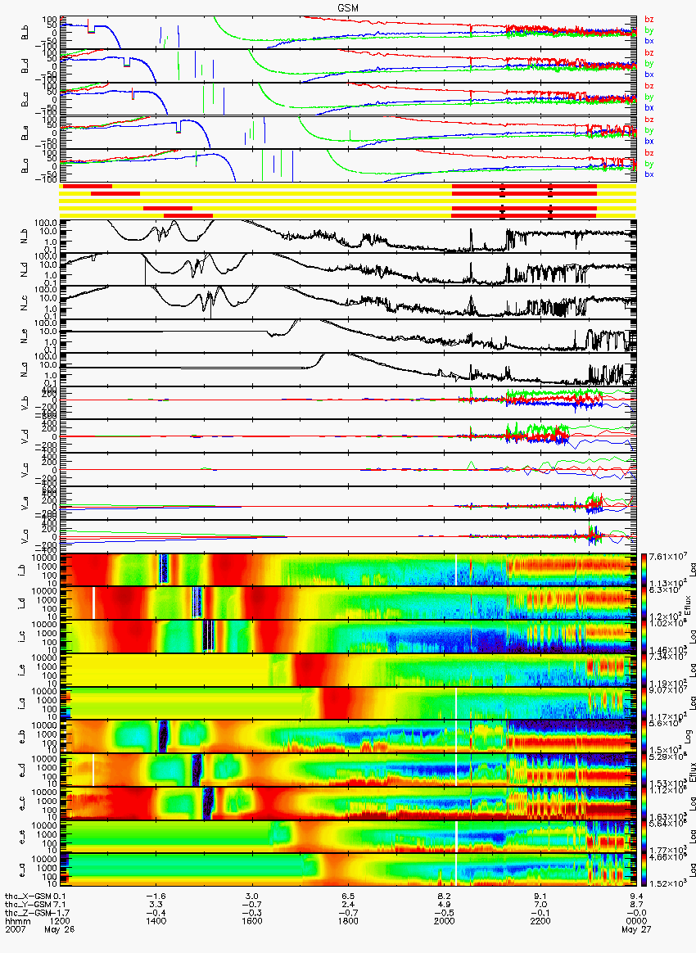
Task: Click the color bar beside i_b spectrogram
Action: 645,570
